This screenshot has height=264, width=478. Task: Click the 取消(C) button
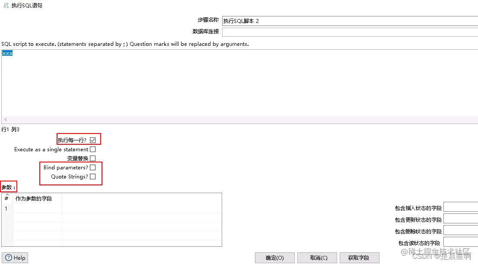pos(317,258)
